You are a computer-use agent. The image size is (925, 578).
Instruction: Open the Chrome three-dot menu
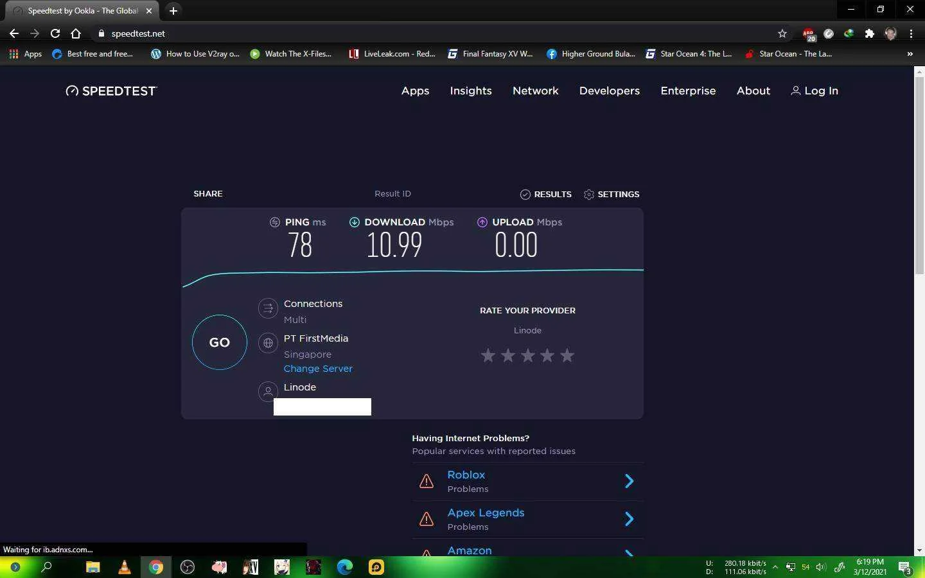[x=911, y=33]
